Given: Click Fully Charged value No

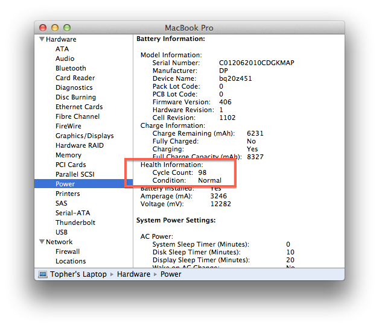Looking at the screenshot, I should [252, 141].
